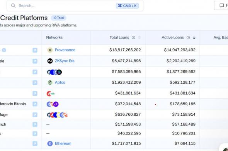The width and height of the screenshot is (228, 151).
Task: Open external link arrow in $7,583,095,965 row
Action: 35,72
